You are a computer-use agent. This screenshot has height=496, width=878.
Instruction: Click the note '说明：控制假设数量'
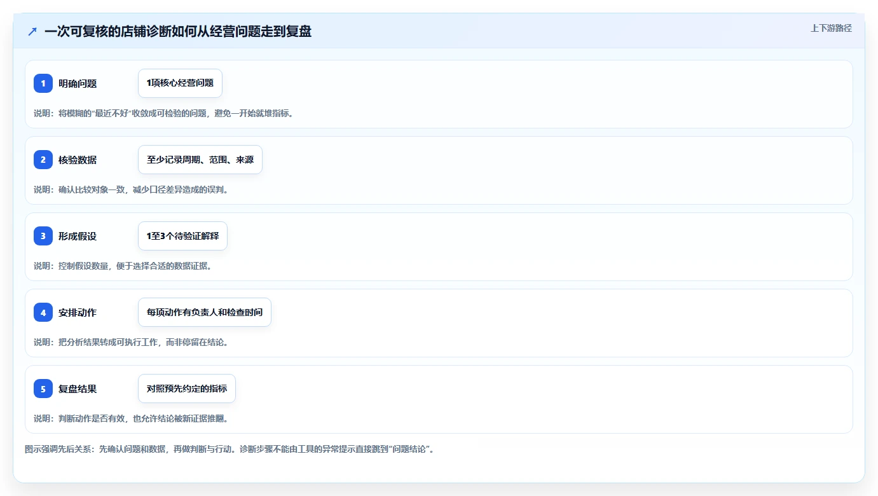tap(123, 266)
